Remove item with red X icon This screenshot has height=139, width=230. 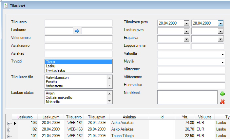pos(222,102)
